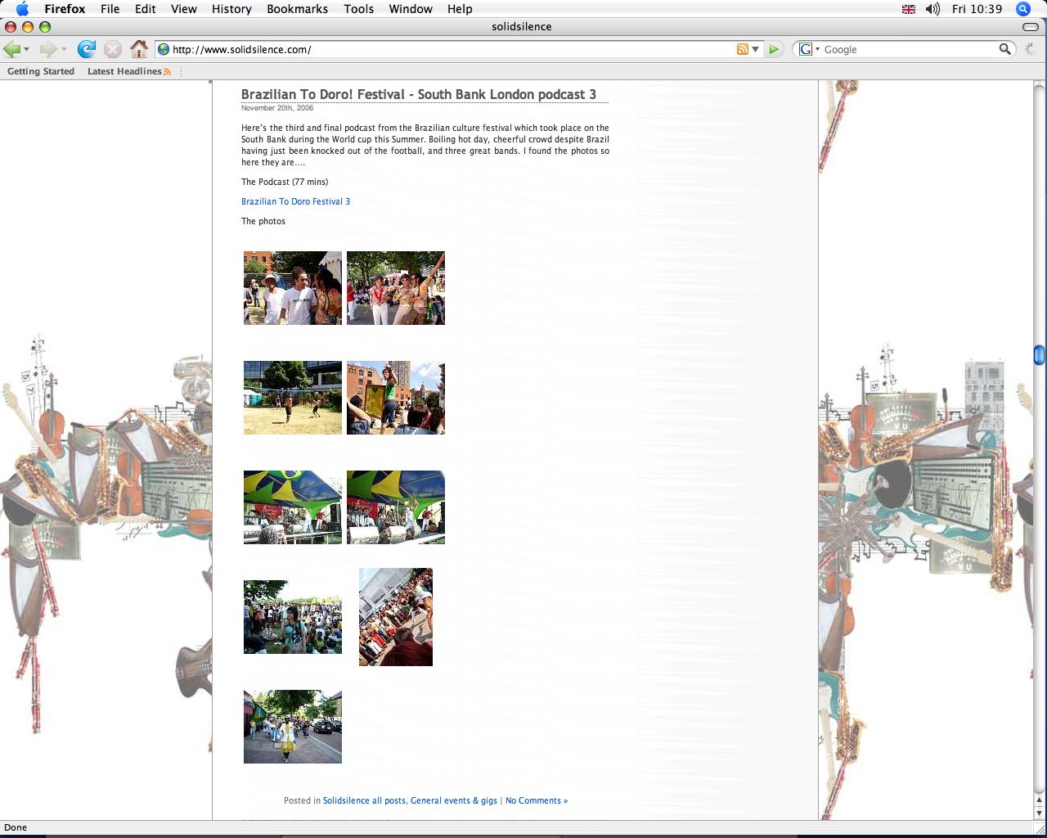Open the street parade photo thumbnail
The height and width of the screenshot is (838, 1047).
click(x=293, y=727)
